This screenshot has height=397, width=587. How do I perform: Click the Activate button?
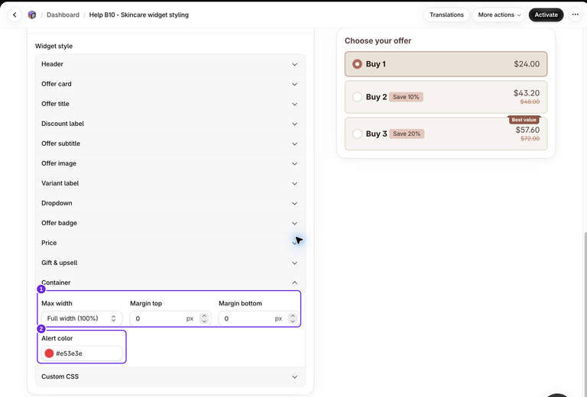coord(546,15)
